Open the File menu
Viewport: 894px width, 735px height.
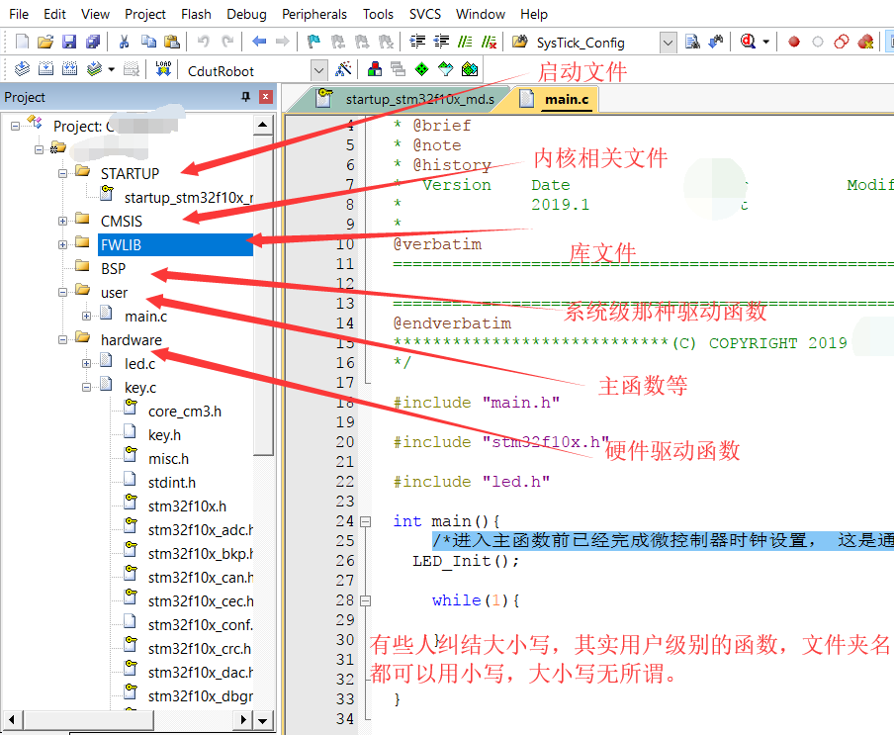tap(19, 14)
